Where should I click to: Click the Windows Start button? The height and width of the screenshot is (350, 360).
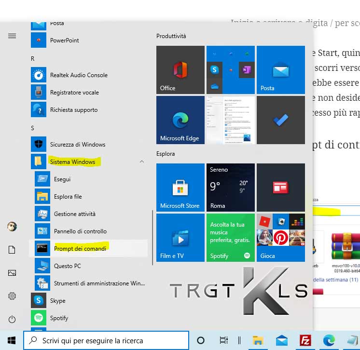(x=12, y=340)
